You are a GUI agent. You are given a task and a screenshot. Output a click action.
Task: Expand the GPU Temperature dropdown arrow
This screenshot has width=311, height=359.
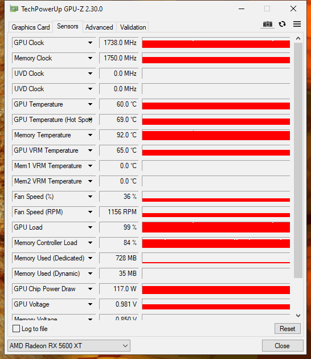(x=91, y=104)
